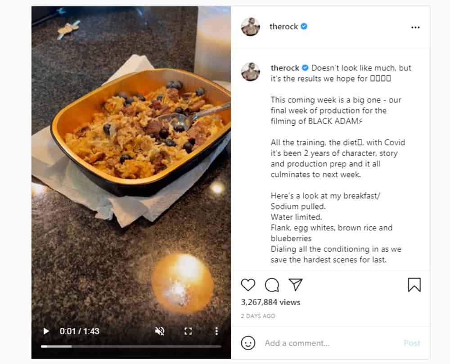Open comments via the speech bubble icon
The height and width of the screenshot is (364, 450).
tap(272, 285)
